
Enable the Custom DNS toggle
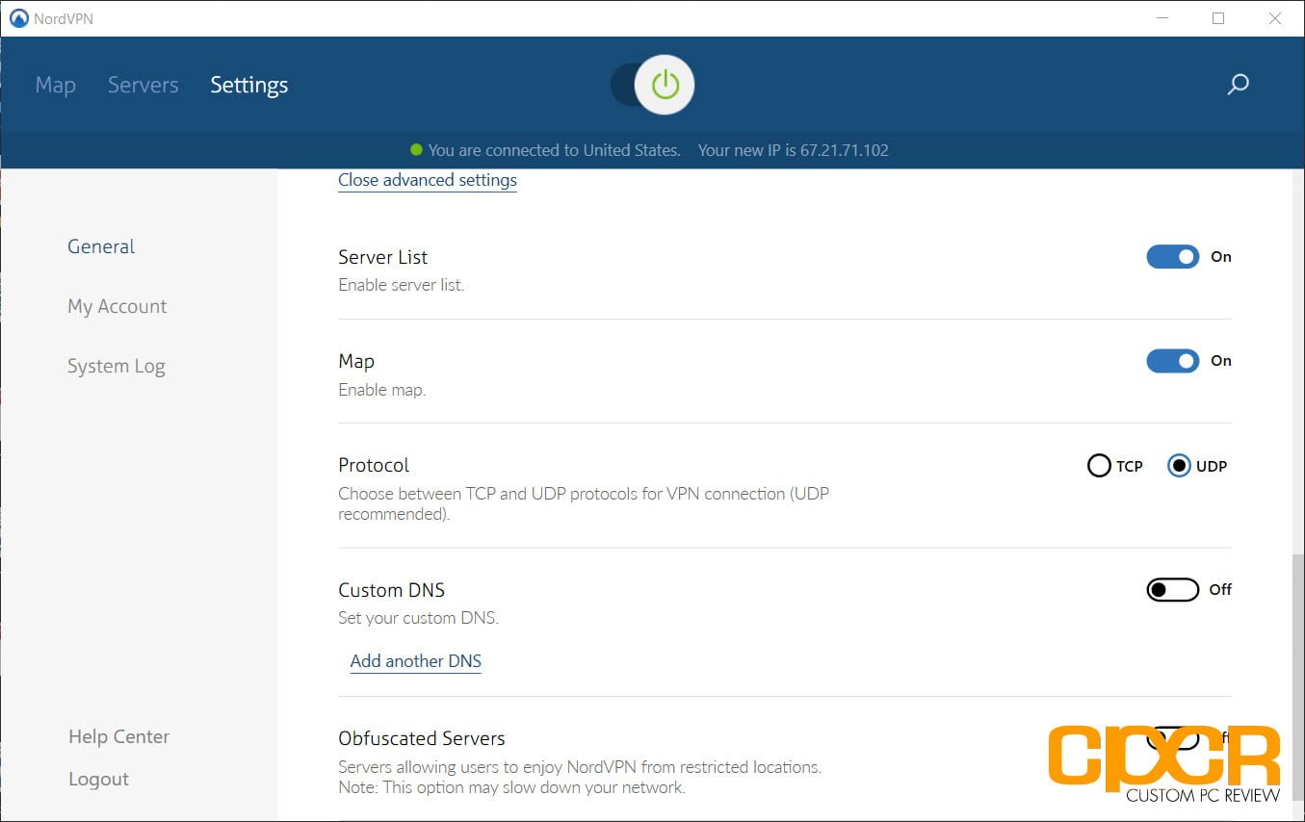point(1172,589)
